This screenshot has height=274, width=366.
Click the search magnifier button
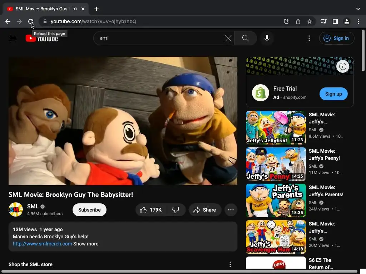pos(245,38)
